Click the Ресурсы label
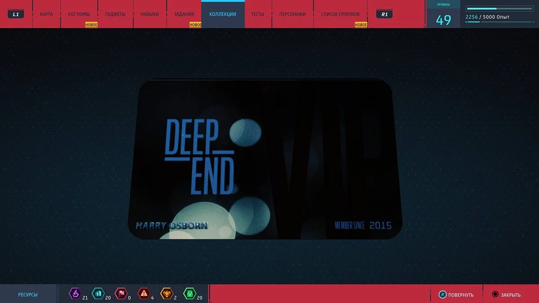 28,294
